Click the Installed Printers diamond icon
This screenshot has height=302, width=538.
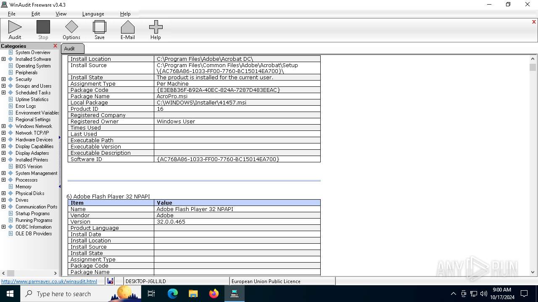(11, 160)
